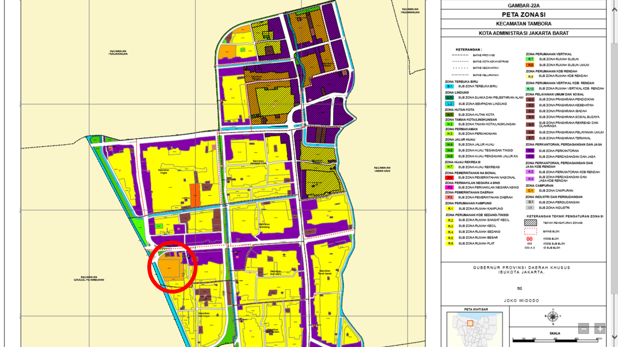Click the 'PETA ZONASI' heading
Image resolution: width=618 pixels, height=347 pixels.
click(523, 14)
